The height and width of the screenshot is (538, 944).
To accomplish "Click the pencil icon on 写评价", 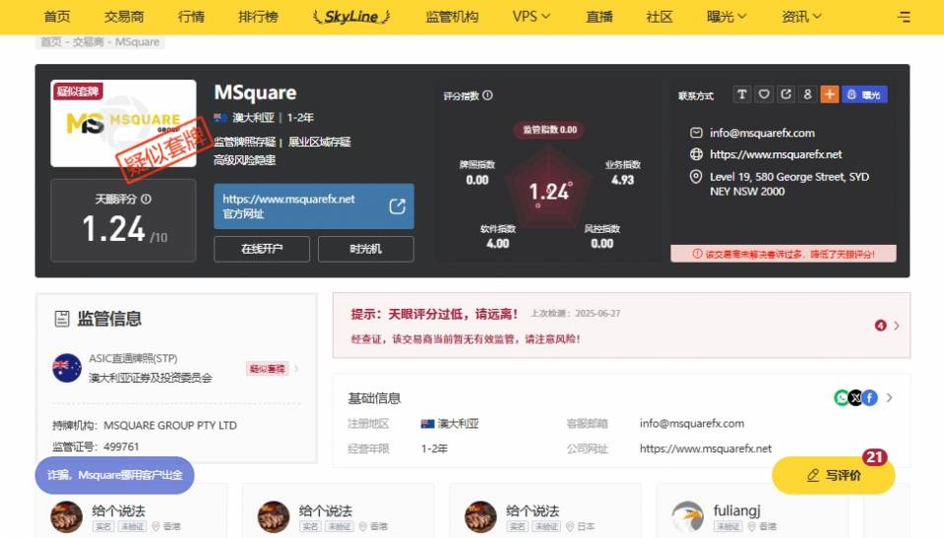I will click(x=813, y=475).
